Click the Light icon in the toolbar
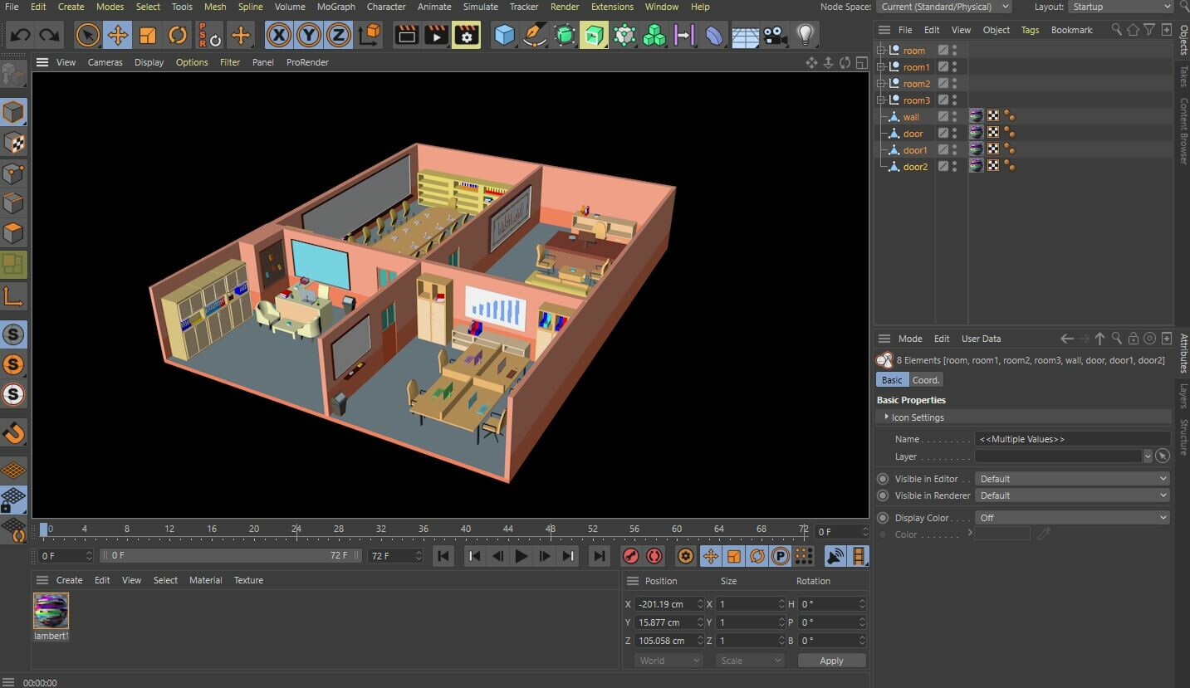Viewport: 1190px width, 688px height. pos(804,35)
